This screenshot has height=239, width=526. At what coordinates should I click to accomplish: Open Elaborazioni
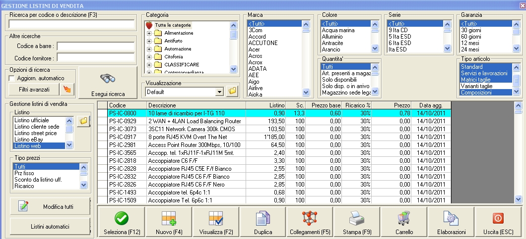[x=451, y=222]
